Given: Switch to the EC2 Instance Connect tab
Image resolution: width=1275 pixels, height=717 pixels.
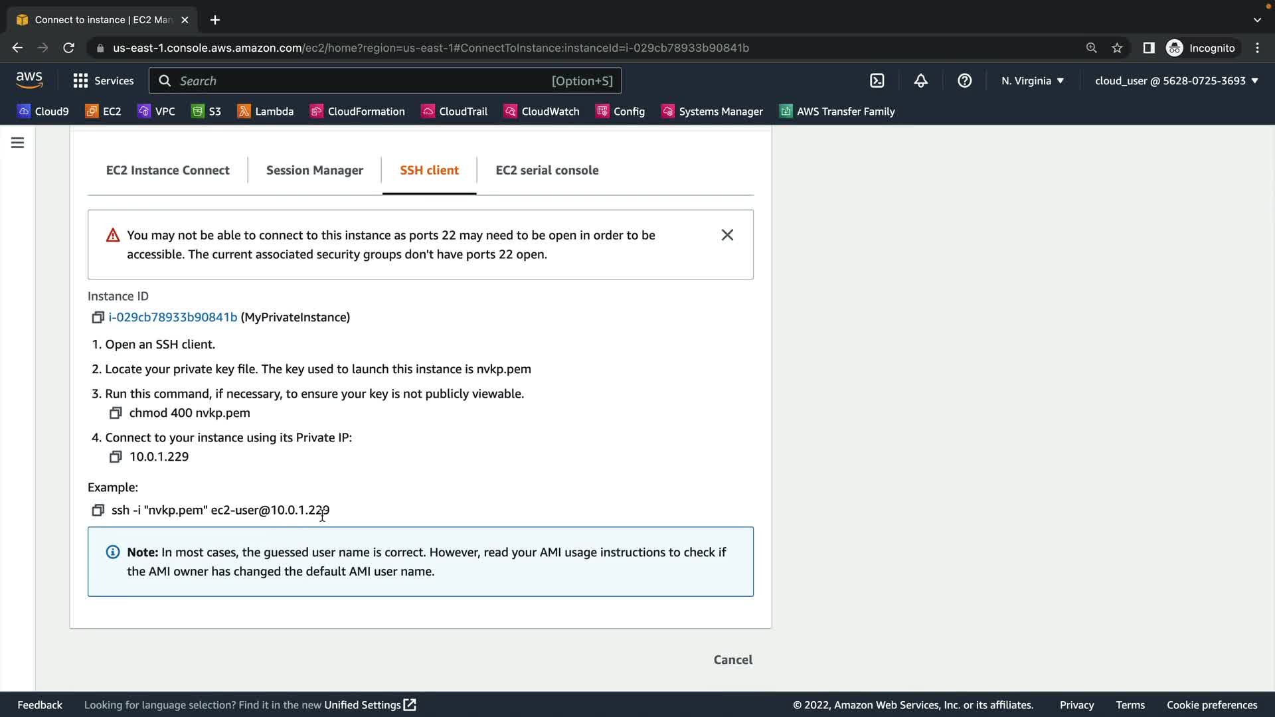Looking at the screenshot, I should [x=167, y=170].
